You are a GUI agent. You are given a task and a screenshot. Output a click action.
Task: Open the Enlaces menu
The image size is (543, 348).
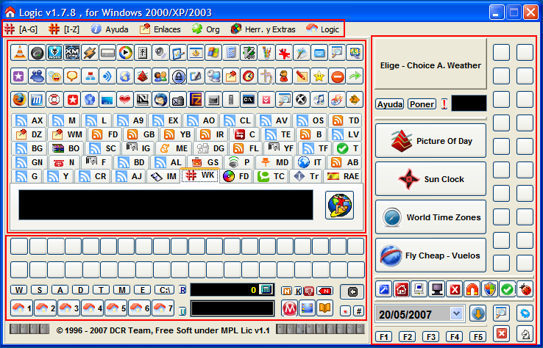coord(160,29)
